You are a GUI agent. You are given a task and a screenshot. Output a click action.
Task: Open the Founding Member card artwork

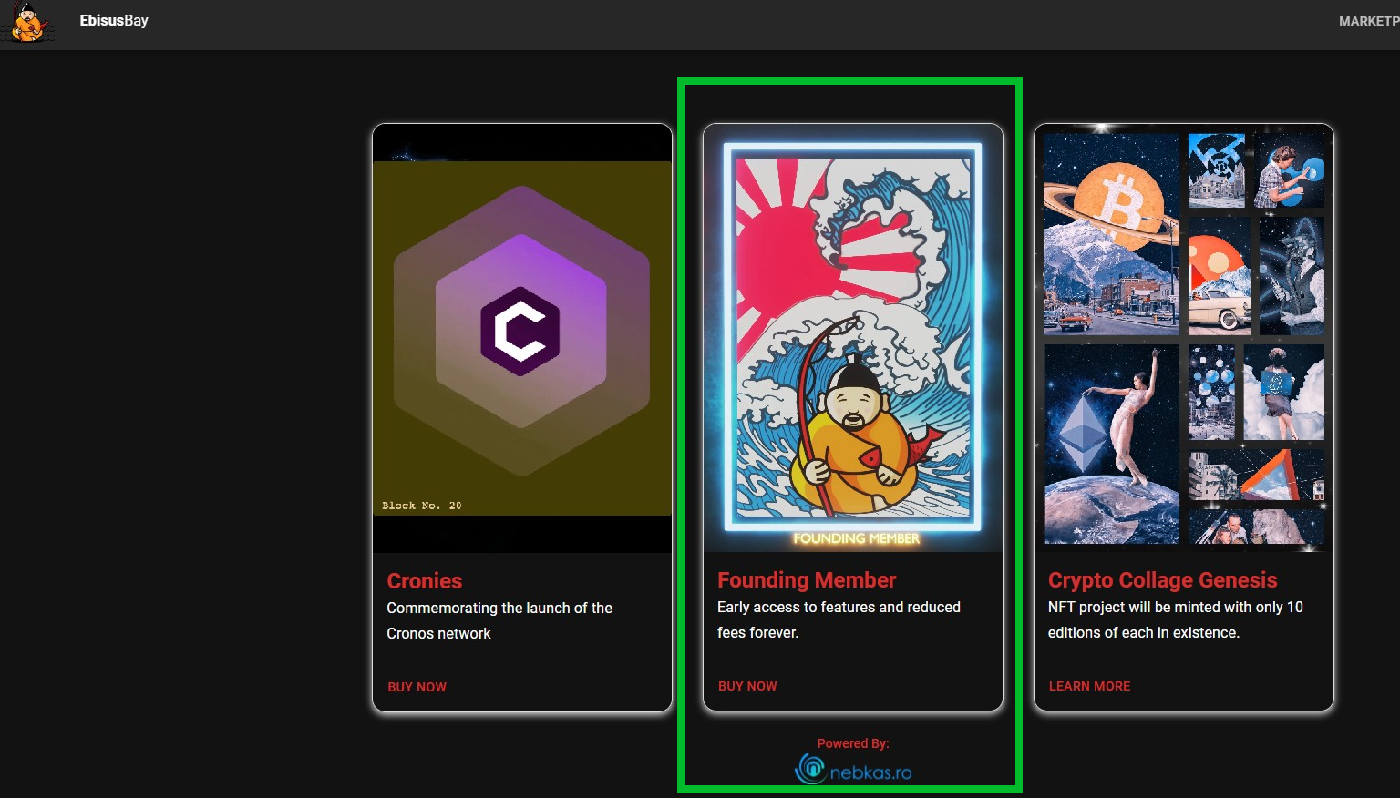853,338
